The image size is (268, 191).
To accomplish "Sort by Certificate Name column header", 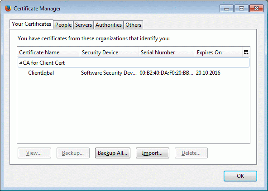I will pyautogui.click(x=48, y=53).
